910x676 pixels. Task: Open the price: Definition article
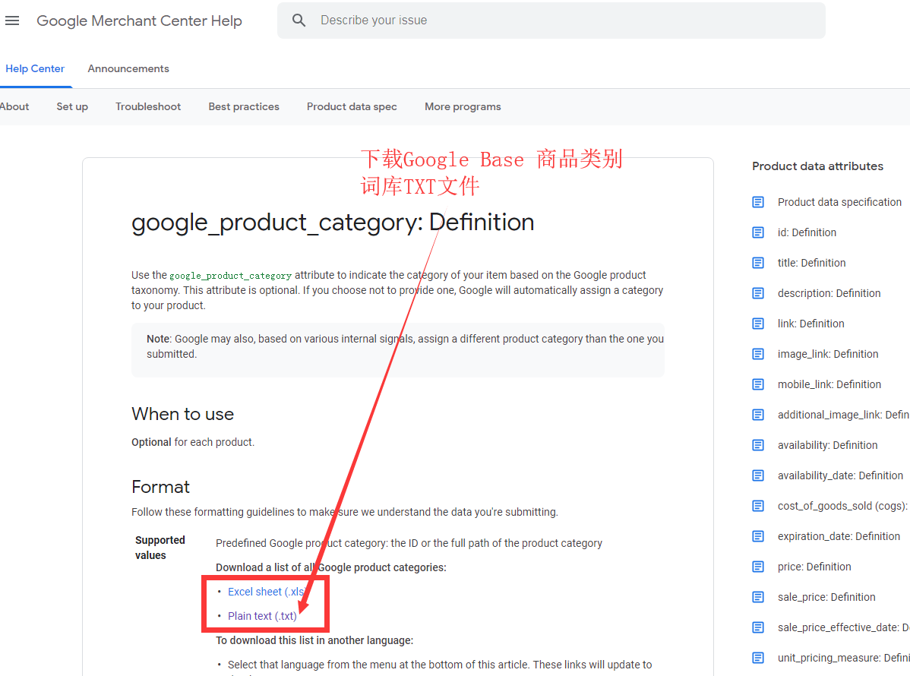[814, 567]
